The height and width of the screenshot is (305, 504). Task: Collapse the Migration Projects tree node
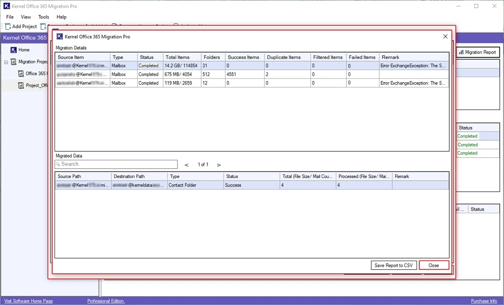point(6,62)
